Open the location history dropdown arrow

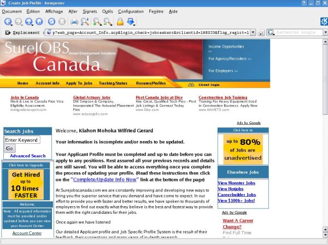pos(253,32)
